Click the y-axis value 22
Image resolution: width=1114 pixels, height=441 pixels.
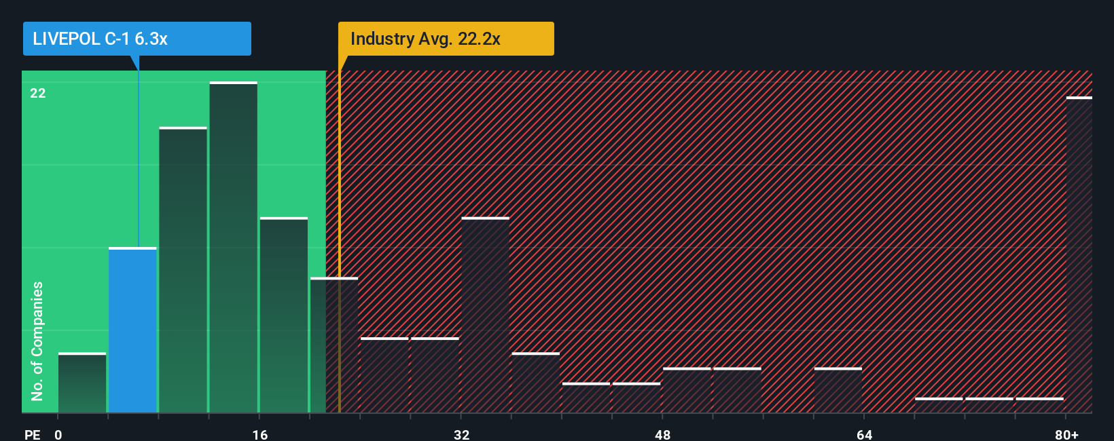(x=38, y=94)
